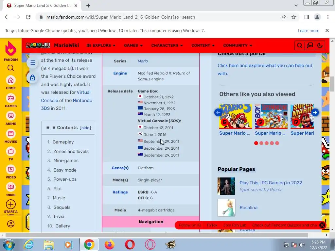Viewport: 335px width, 251px height.
Task: Expand the Community dropdown menu
Action: (238, 45)
